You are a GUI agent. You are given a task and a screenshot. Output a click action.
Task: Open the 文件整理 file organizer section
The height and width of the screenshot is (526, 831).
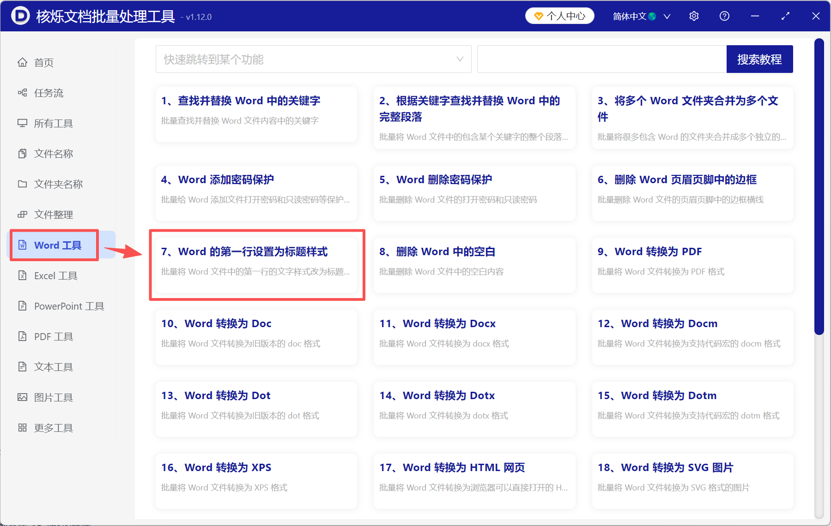tap(53, 214)
